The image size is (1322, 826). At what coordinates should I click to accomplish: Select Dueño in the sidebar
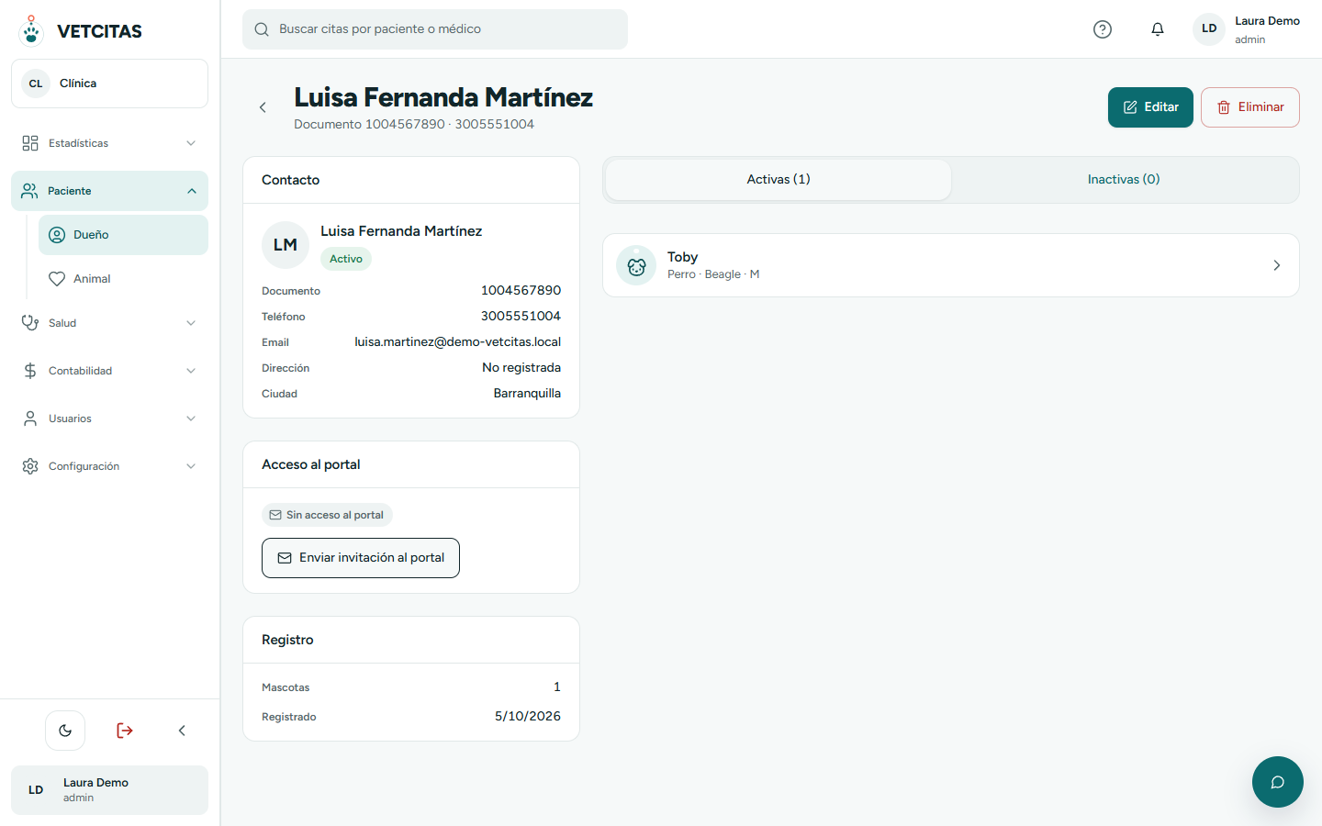tap(123, 235)
